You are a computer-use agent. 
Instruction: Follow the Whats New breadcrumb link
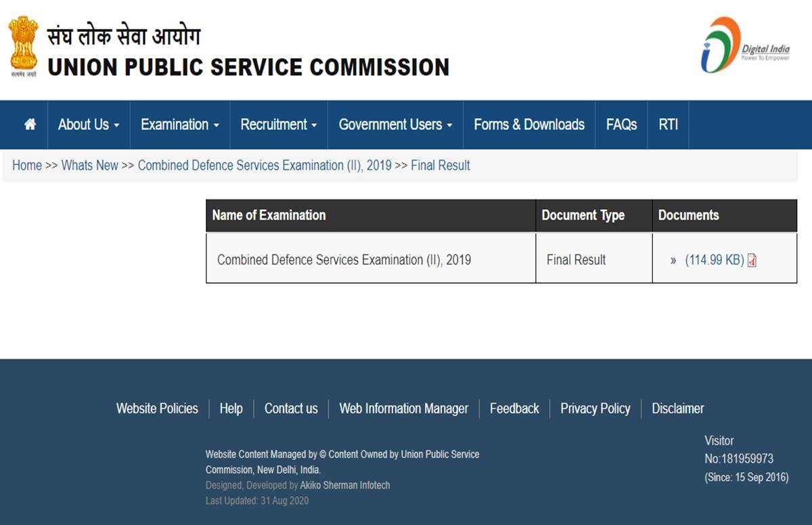click(x=90, y=166)
